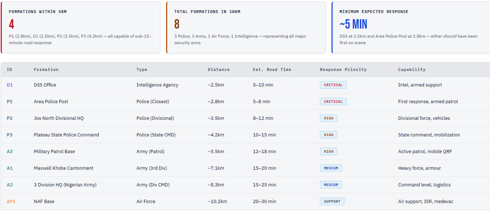Screen dimensions: 490x211
Task: Select 'Air support, ISR, medevac' capability text
Action: tap(425, 202)
